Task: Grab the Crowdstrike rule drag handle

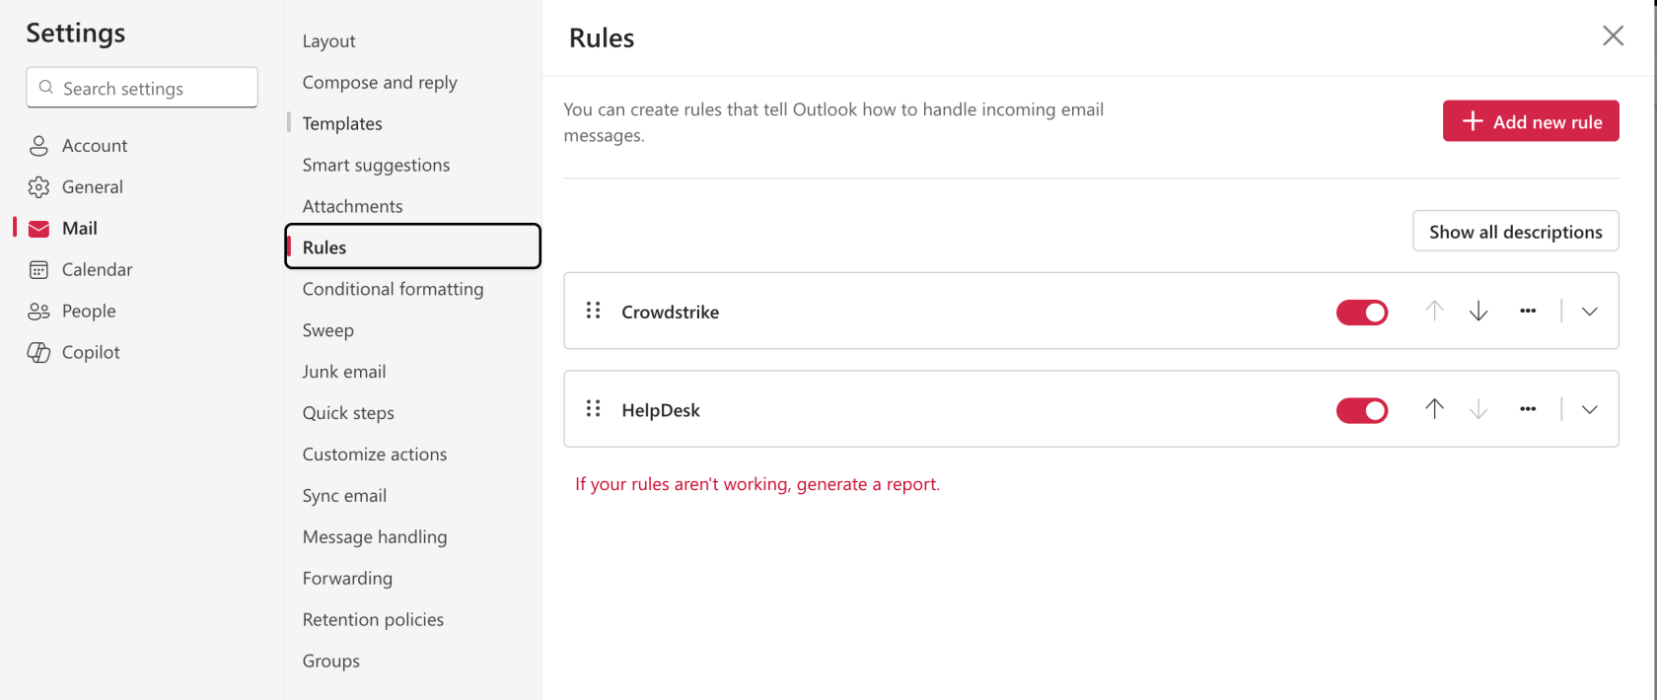Action: coord(593,311)
